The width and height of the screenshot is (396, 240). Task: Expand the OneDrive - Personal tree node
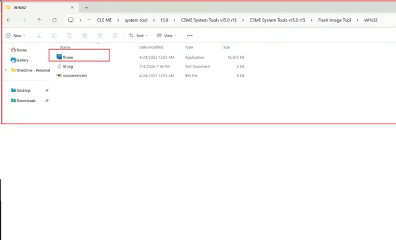tap(6, 70)
